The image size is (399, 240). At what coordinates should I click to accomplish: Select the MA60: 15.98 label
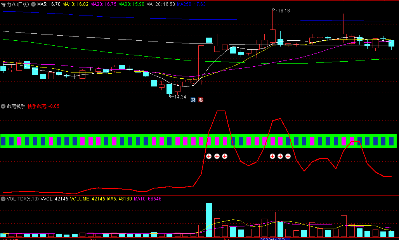click(131, 4)
